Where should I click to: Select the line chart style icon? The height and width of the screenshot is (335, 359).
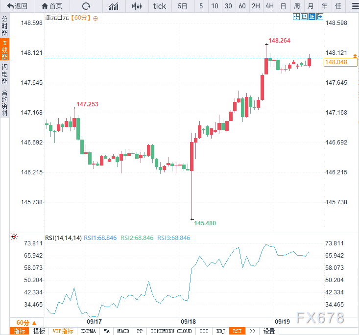pyautogui.click(x=114, y=6)
